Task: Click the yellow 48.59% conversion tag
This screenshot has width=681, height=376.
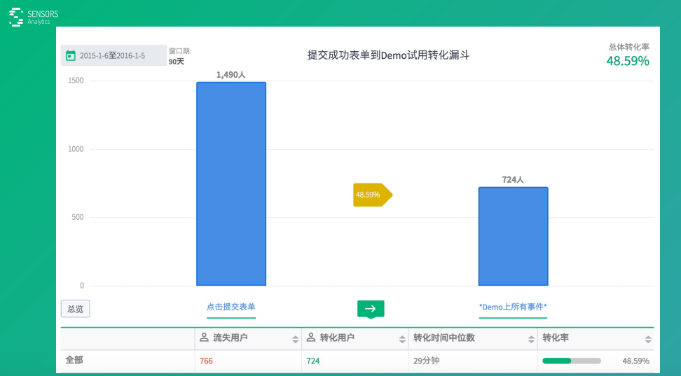Action: point(372,195)
